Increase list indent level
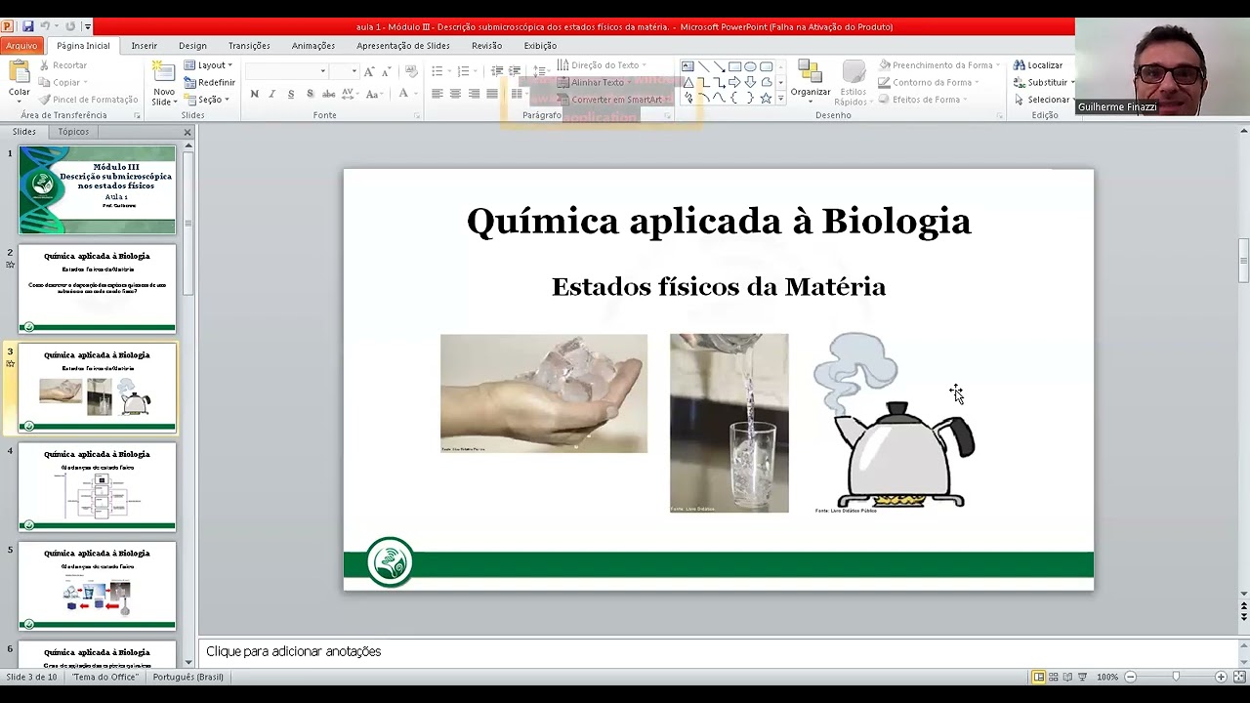Screen dimensions: 1250x703 pos(515,71)
